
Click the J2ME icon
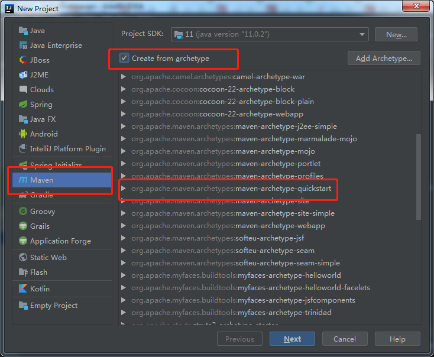pyautogui.click(x=23, y=74)
